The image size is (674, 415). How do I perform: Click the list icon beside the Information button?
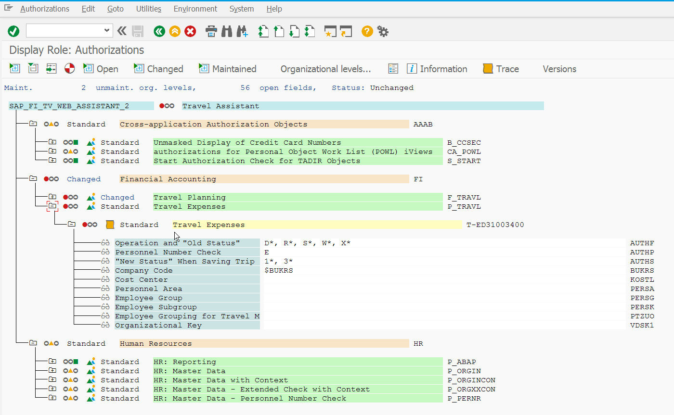[x=393, y=69]
